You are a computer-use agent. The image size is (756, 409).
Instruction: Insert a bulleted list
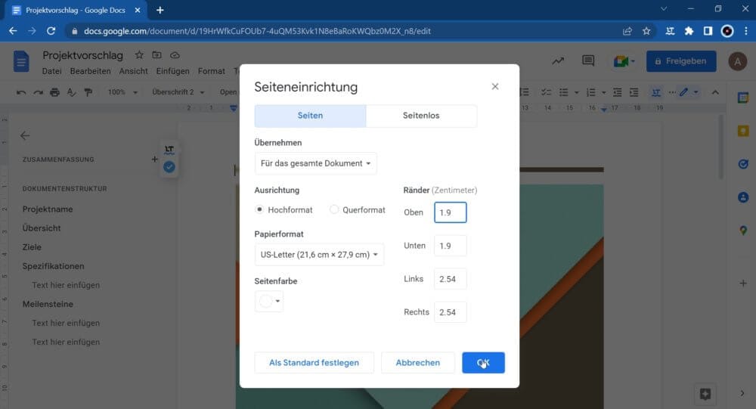563,92
